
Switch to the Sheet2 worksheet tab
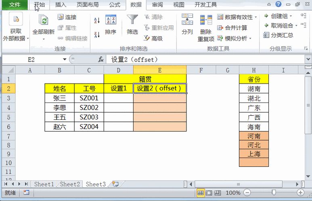pyautogui.click(x=70, y=184)
